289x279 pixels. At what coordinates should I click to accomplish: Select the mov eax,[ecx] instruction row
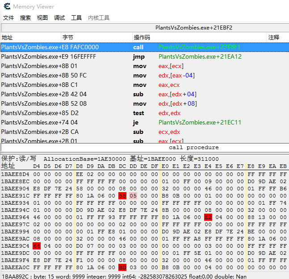[145, 66]
